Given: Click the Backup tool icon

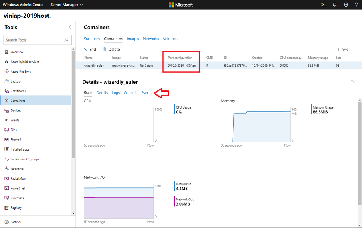Looking at the screenshot, I should pos(7,81).
